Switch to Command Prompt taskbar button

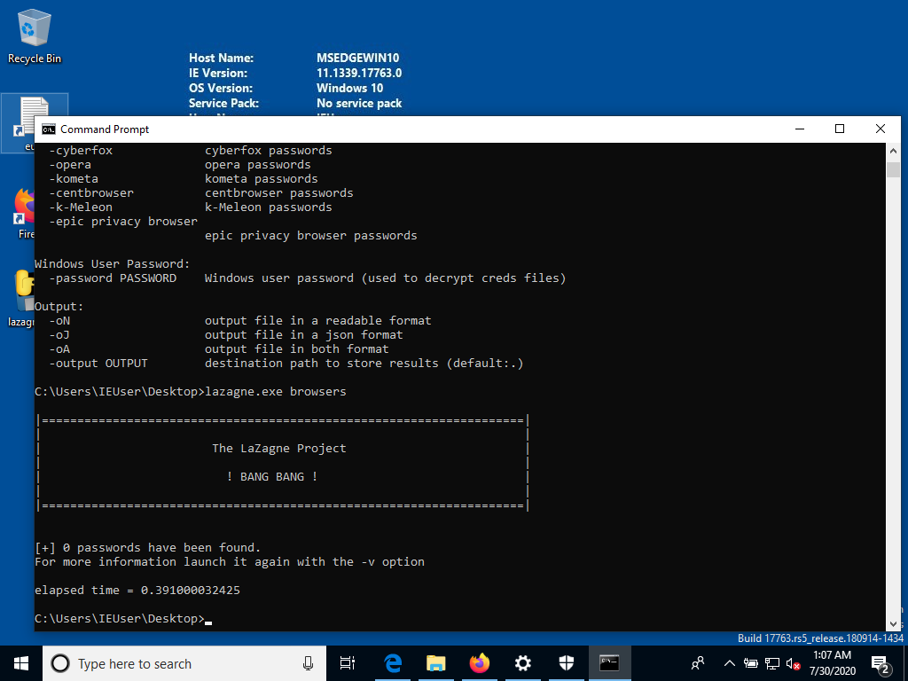click(609, 663)
